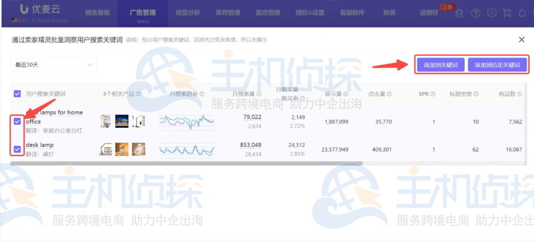Viewport: 534px width, 243px height.
Task: Click translation text 翻译：家庭办公室台灯
Action: (x=54, y=131)
